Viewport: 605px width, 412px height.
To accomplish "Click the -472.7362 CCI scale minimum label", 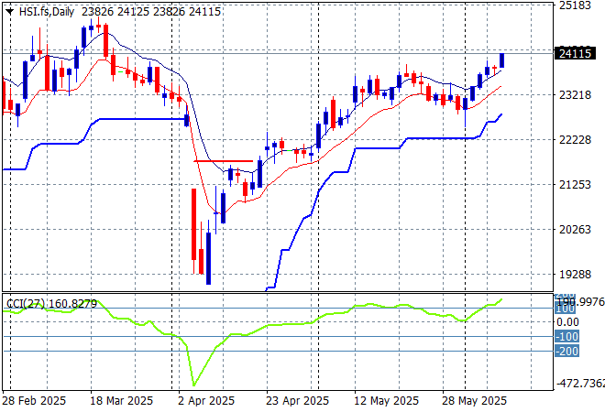I will [x=580, y=383].
